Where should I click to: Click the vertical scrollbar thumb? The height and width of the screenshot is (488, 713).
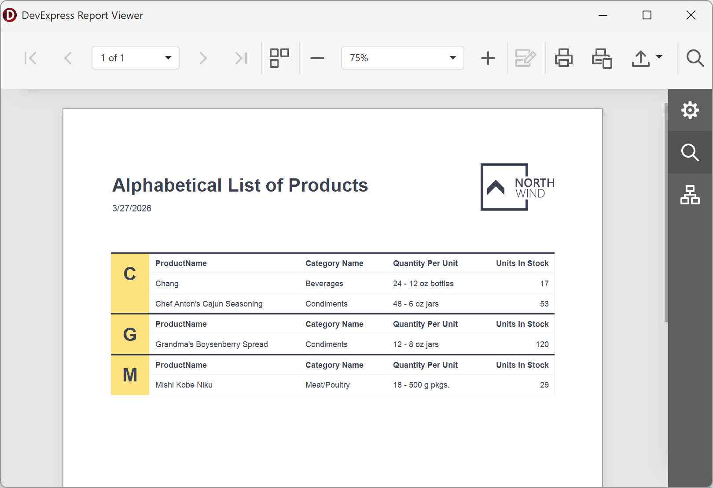coord(666,212)
